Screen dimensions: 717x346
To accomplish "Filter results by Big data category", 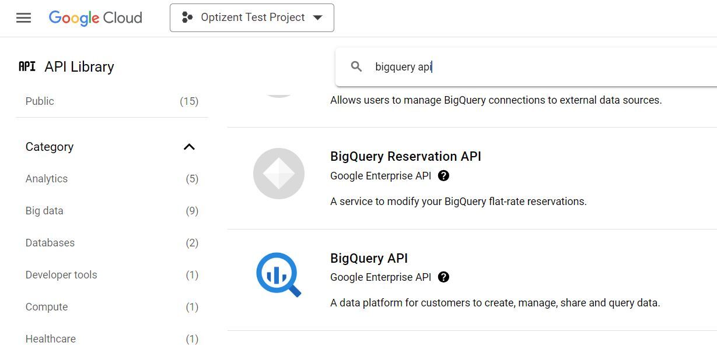I will coord(44,211).
